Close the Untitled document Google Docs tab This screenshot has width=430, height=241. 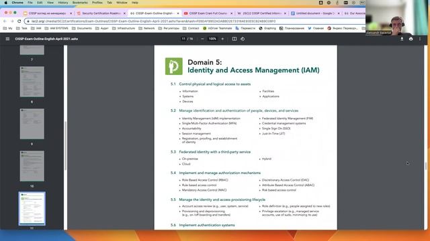click(339, 13)
